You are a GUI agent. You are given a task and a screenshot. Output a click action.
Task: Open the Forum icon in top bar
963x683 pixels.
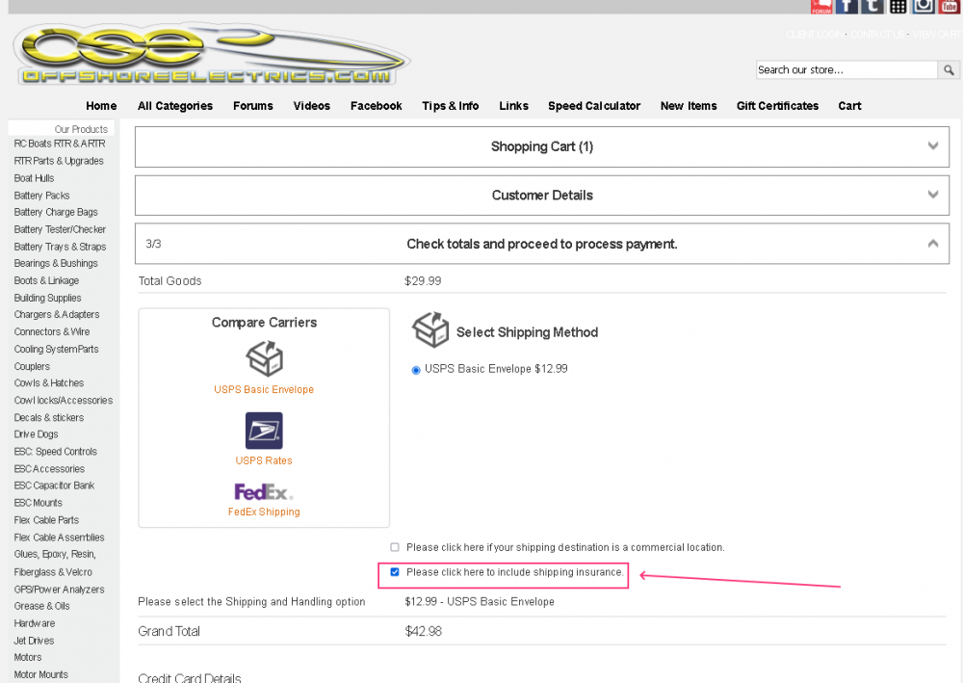click(821, 7)
